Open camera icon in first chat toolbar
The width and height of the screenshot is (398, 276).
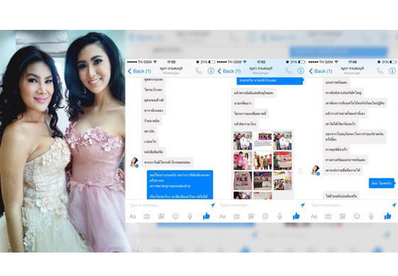coord(146,216)
